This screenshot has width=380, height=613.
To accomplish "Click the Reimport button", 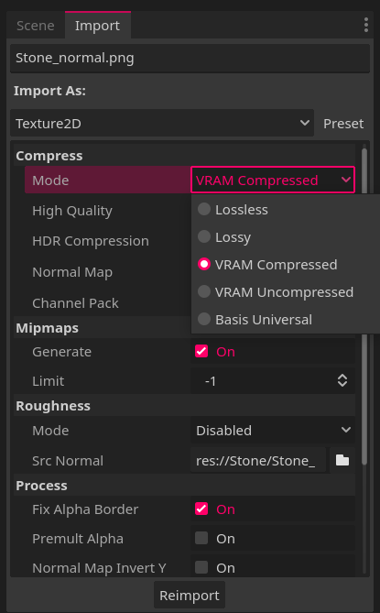I will [x=190, y=595].
